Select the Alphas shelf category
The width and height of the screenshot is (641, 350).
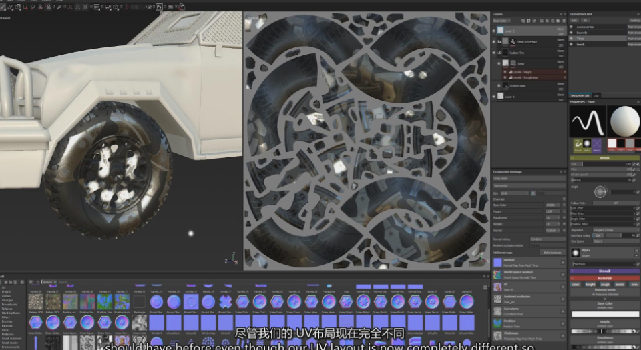click(x=6, y=296)
